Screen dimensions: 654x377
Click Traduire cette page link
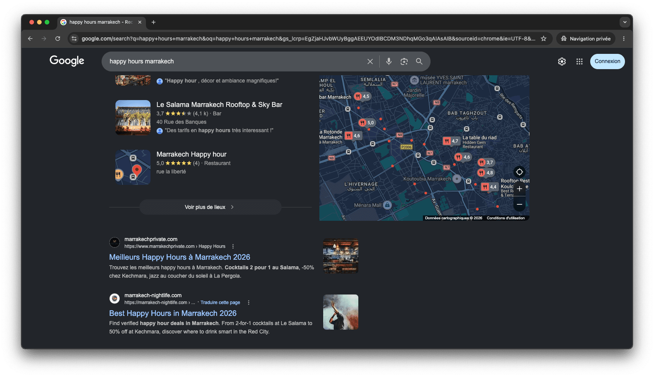[x=220, y=303]
